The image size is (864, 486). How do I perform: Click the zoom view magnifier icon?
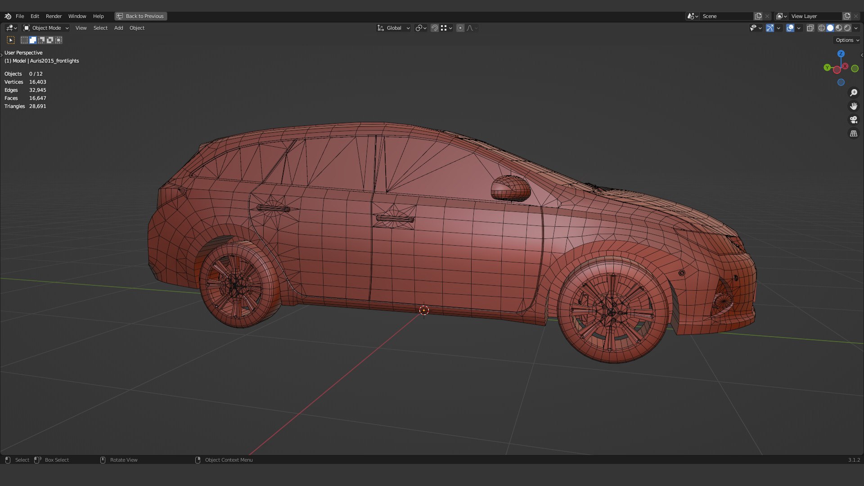pyautogui.click(x=854, y=93)
